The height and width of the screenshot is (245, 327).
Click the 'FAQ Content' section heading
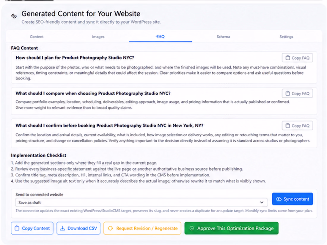point(24,48)
